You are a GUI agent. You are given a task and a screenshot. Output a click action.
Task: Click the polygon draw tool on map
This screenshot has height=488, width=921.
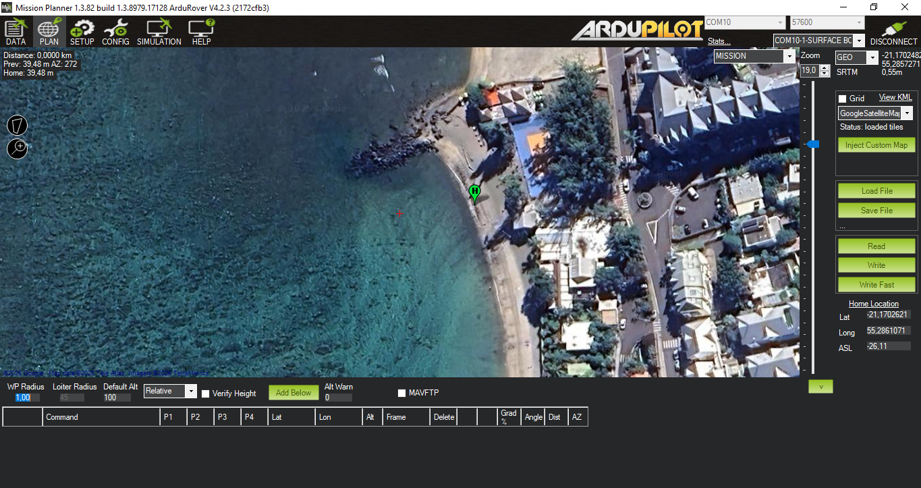pyautogui.click(x=18, y=125)
